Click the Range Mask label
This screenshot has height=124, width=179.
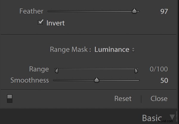(70, 49)
